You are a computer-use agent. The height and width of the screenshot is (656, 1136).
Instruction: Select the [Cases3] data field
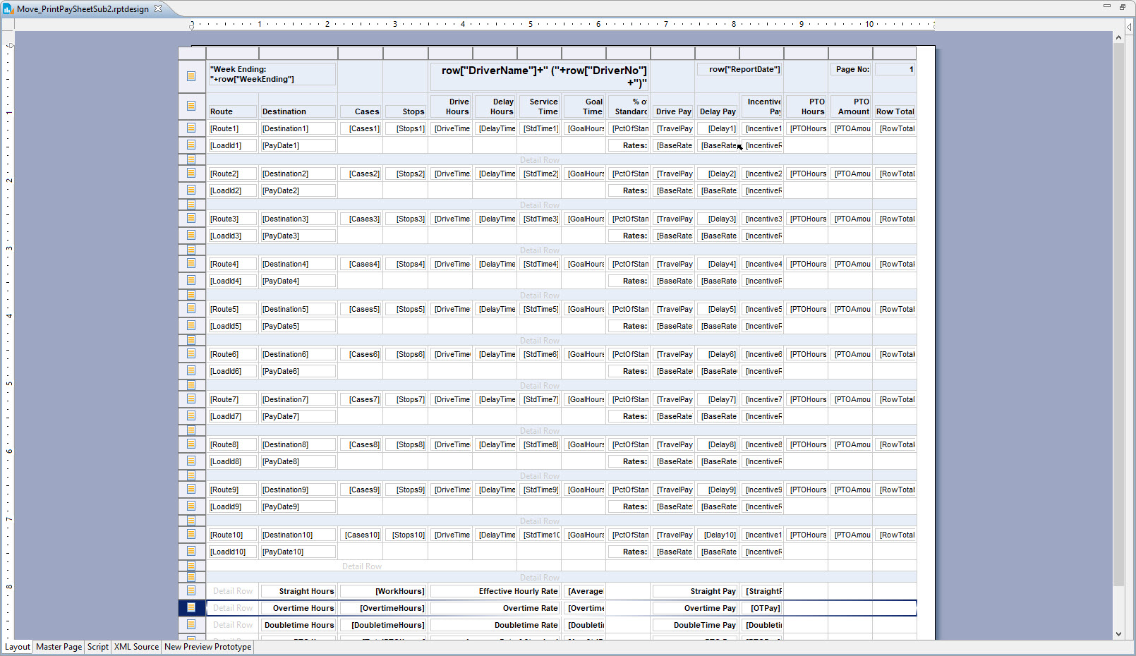pos(361,219)
